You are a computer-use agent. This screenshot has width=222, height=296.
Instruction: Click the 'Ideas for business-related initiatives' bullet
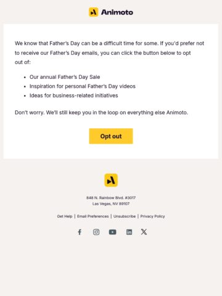coord(73,96)
